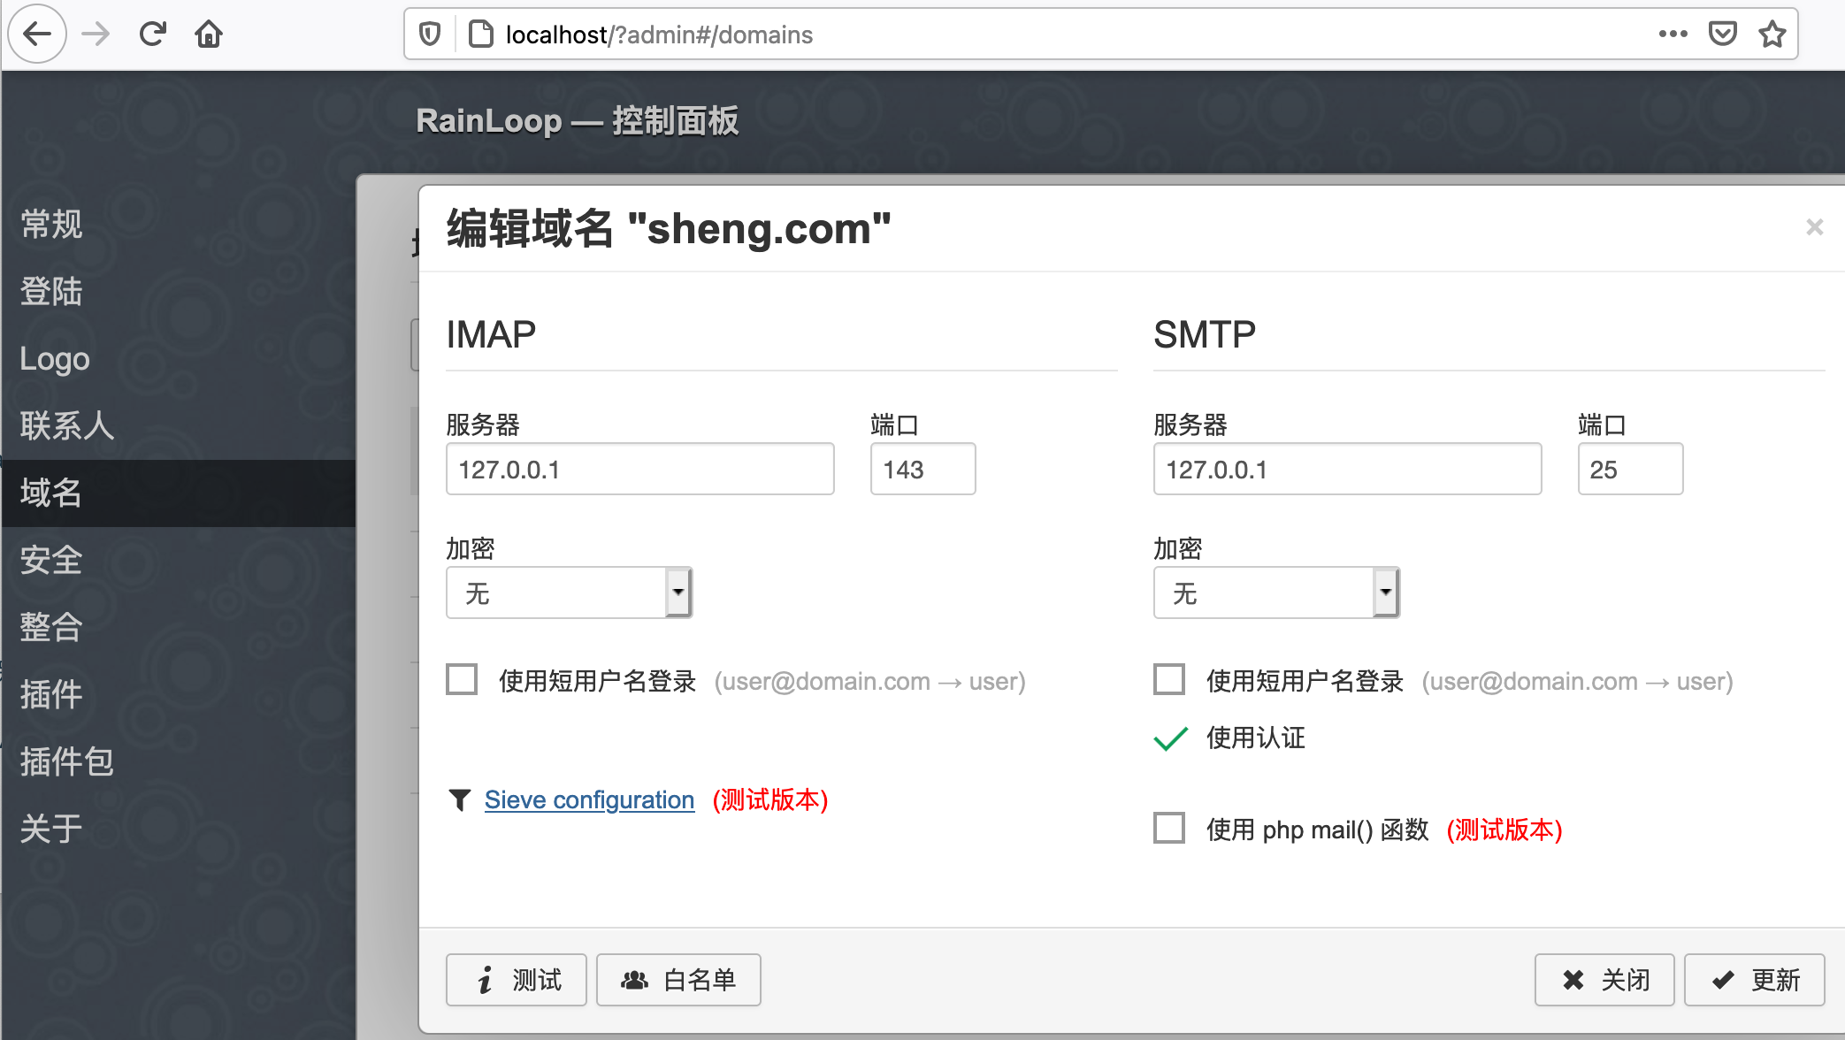The height and width of the screenshot is (1040, 1845).
Task: Enable 使用 php mail() 函数 checkbox
Action: [1169, 829]
